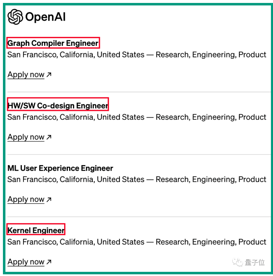The height and width of the screenshot is (276, 273).
Task: Open the Graph Compiler Engineer job title
Action: pos(53,43)
